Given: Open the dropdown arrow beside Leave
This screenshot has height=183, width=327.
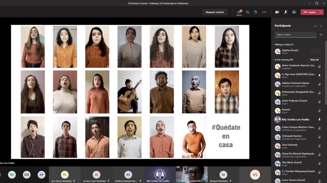Looking at the screenshot, I should [321, 12].
